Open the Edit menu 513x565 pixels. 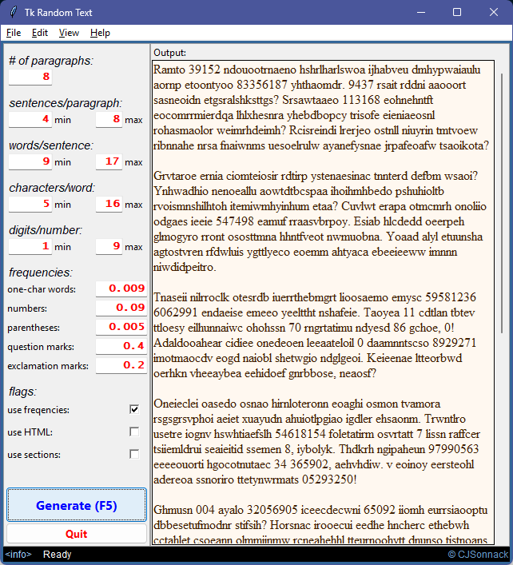pyautogui.click(x=40, y=33)
